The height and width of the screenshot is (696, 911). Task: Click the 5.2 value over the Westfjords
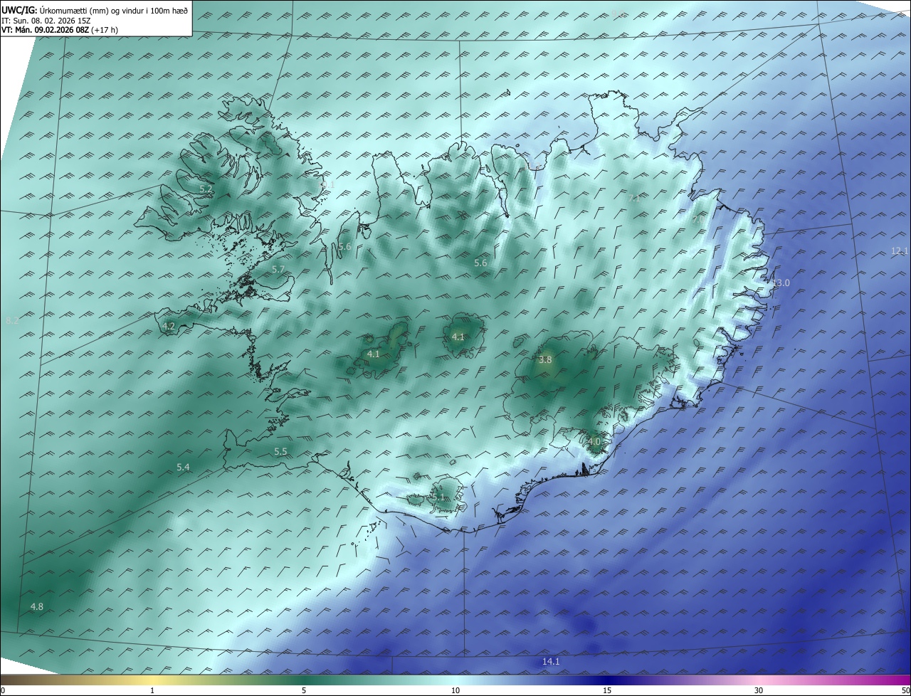tap(206, 189)
